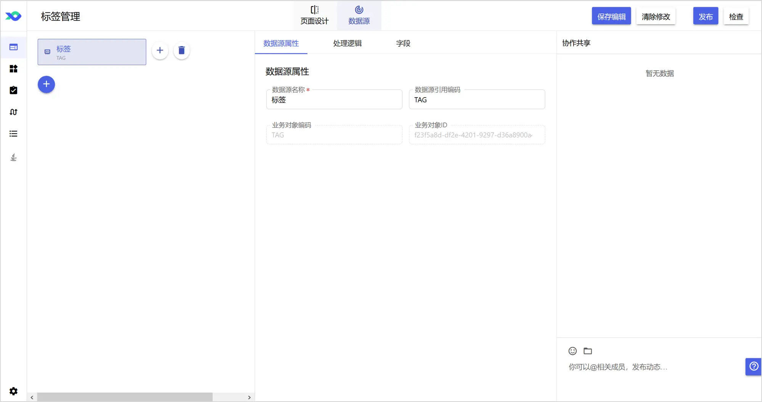762x402 pixels.
Task: Attach a file via folder icon
Action: click(588, 351)
